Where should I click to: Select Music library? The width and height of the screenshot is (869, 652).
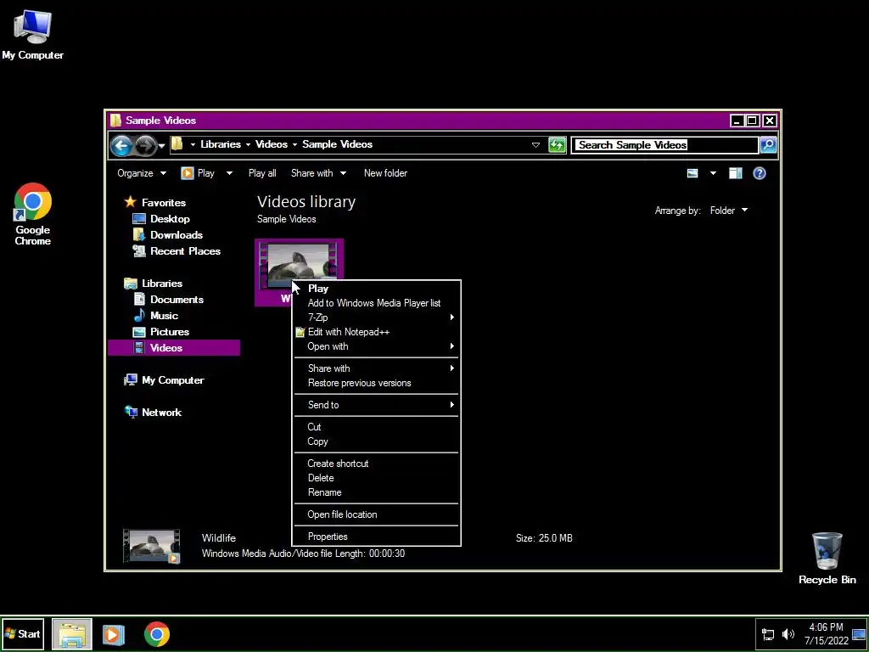[x=156, y=316]
